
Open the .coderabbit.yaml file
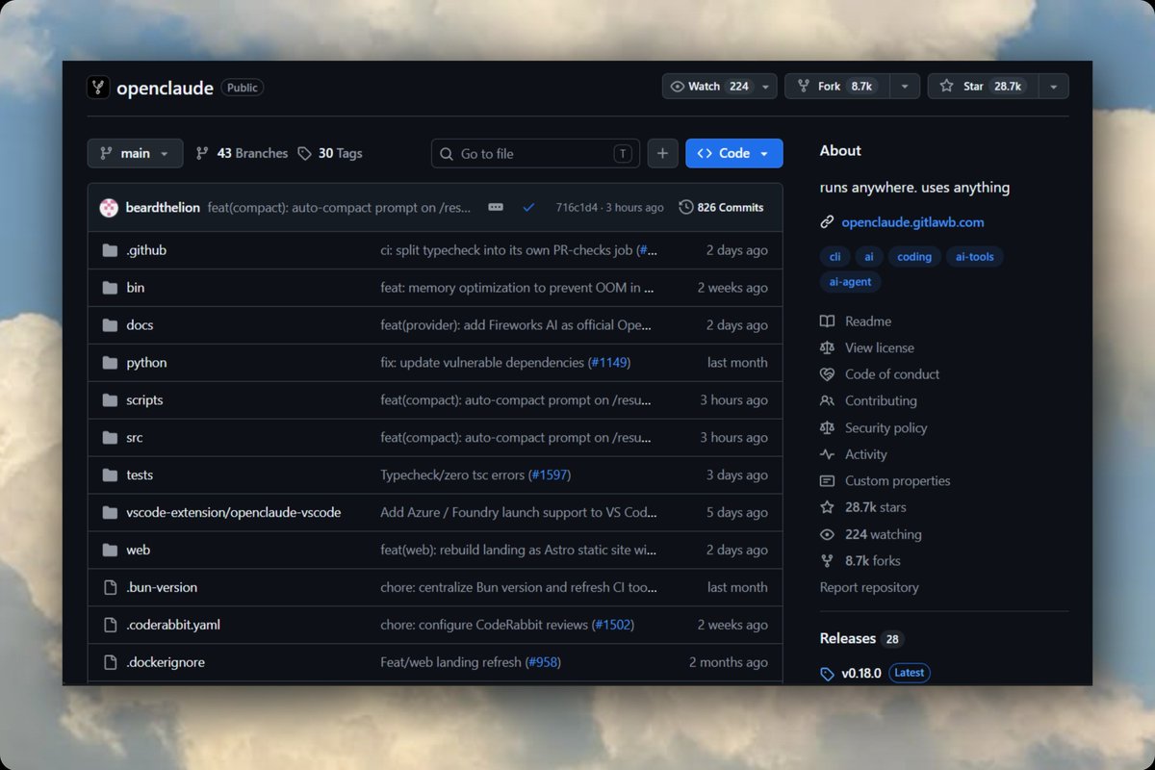[x=173, y=625]
